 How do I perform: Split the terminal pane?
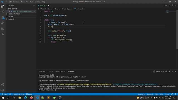click(x=166, y=71)
